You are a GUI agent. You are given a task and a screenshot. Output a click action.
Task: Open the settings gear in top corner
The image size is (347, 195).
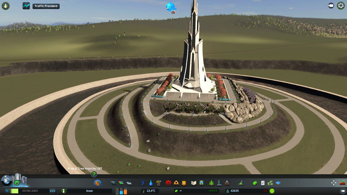click(x=341, y=6)
